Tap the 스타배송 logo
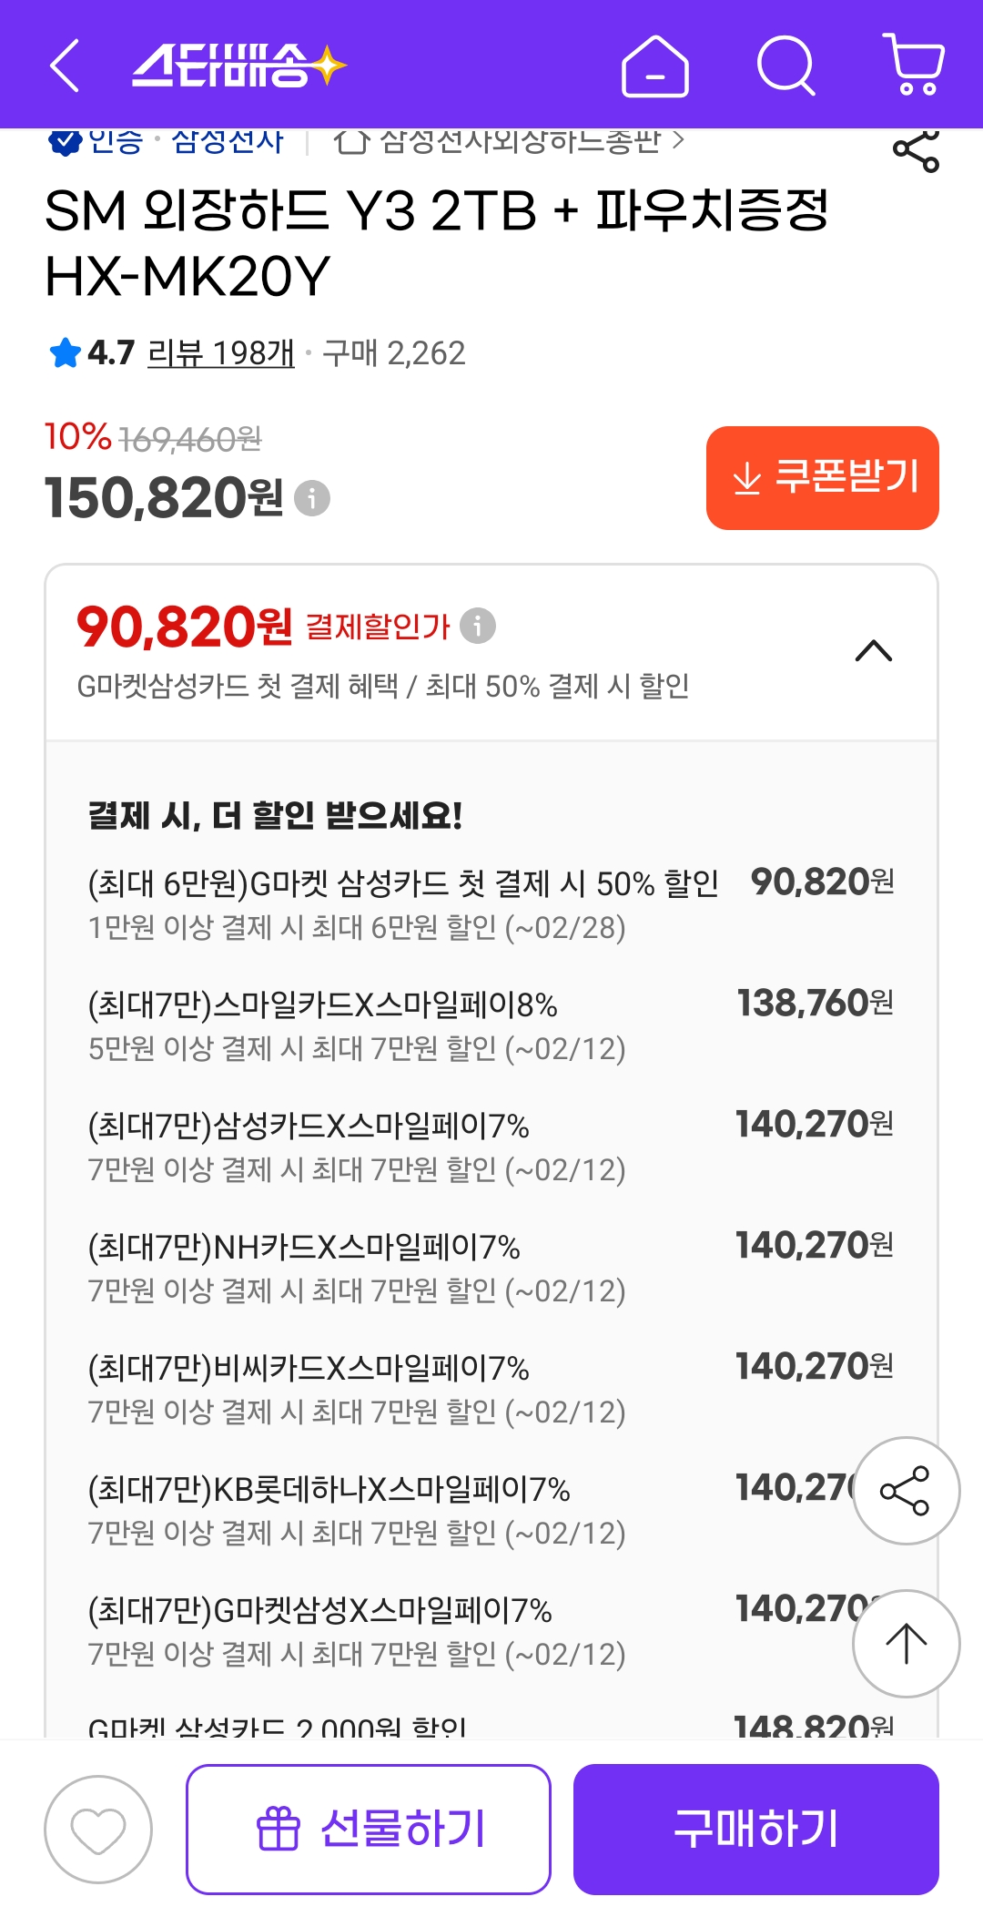This screenshot has height=1917, width=983. tap(238, 66)
